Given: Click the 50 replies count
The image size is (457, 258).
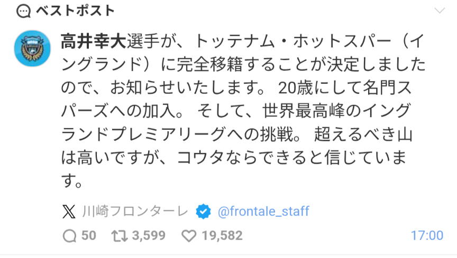Looking at the screenshot, I should [89, 236].
